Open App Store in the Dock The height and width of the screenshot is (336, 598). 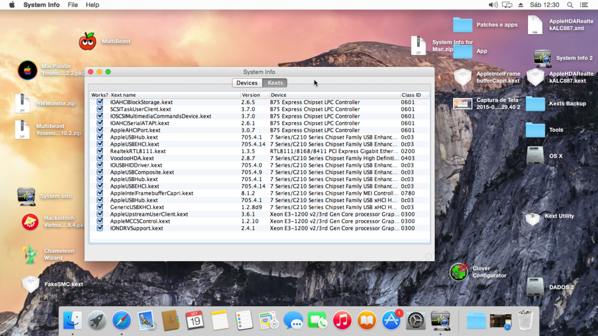coord(391,321)
